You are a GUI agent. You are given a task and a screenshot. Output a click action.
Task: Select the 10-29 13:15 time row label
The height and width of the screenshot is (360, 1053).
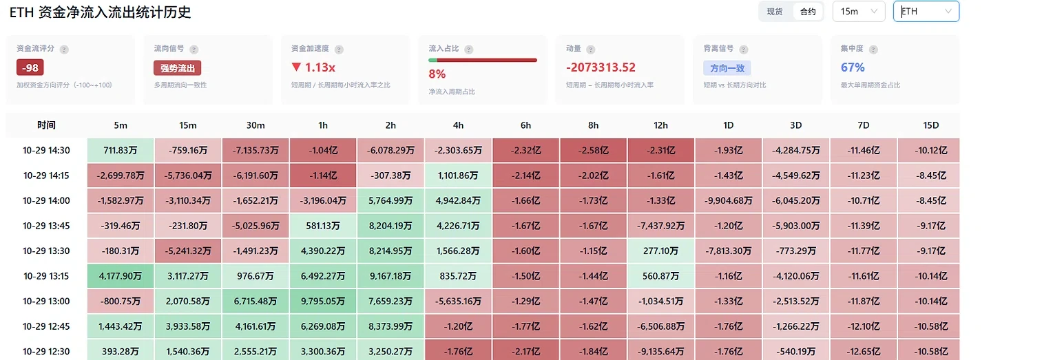tap(46, 276)
